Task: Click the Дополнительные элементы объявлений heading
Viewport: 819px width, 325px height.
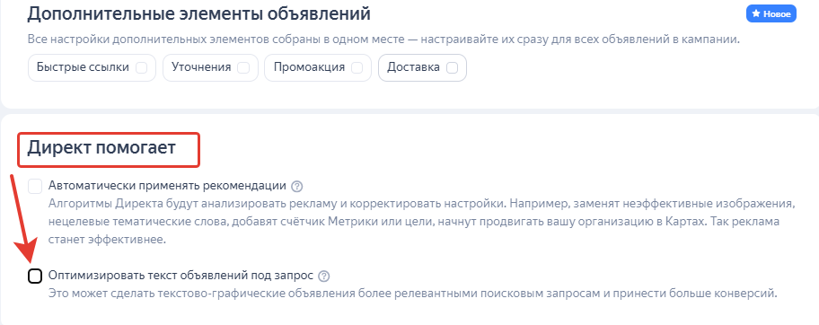Action: 199,13
